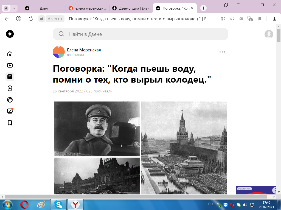Open the video section in sidebar

(10, 65)
